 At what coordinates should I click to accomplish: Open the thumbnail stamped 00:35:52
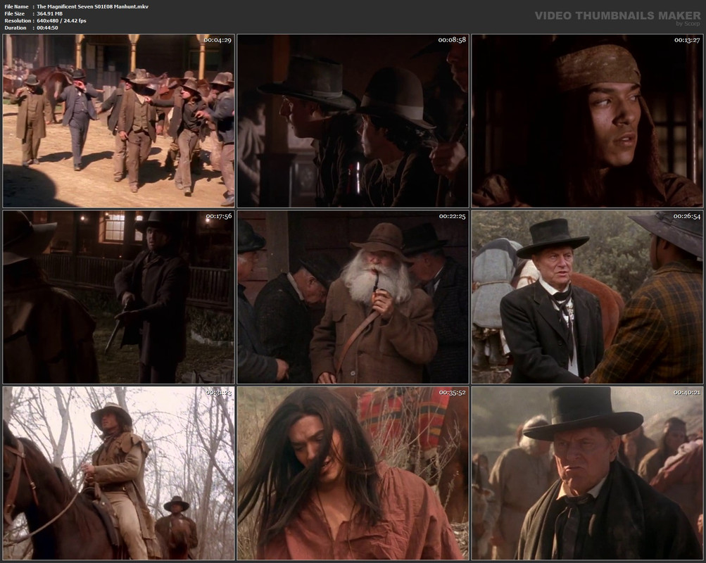(353, 473)
